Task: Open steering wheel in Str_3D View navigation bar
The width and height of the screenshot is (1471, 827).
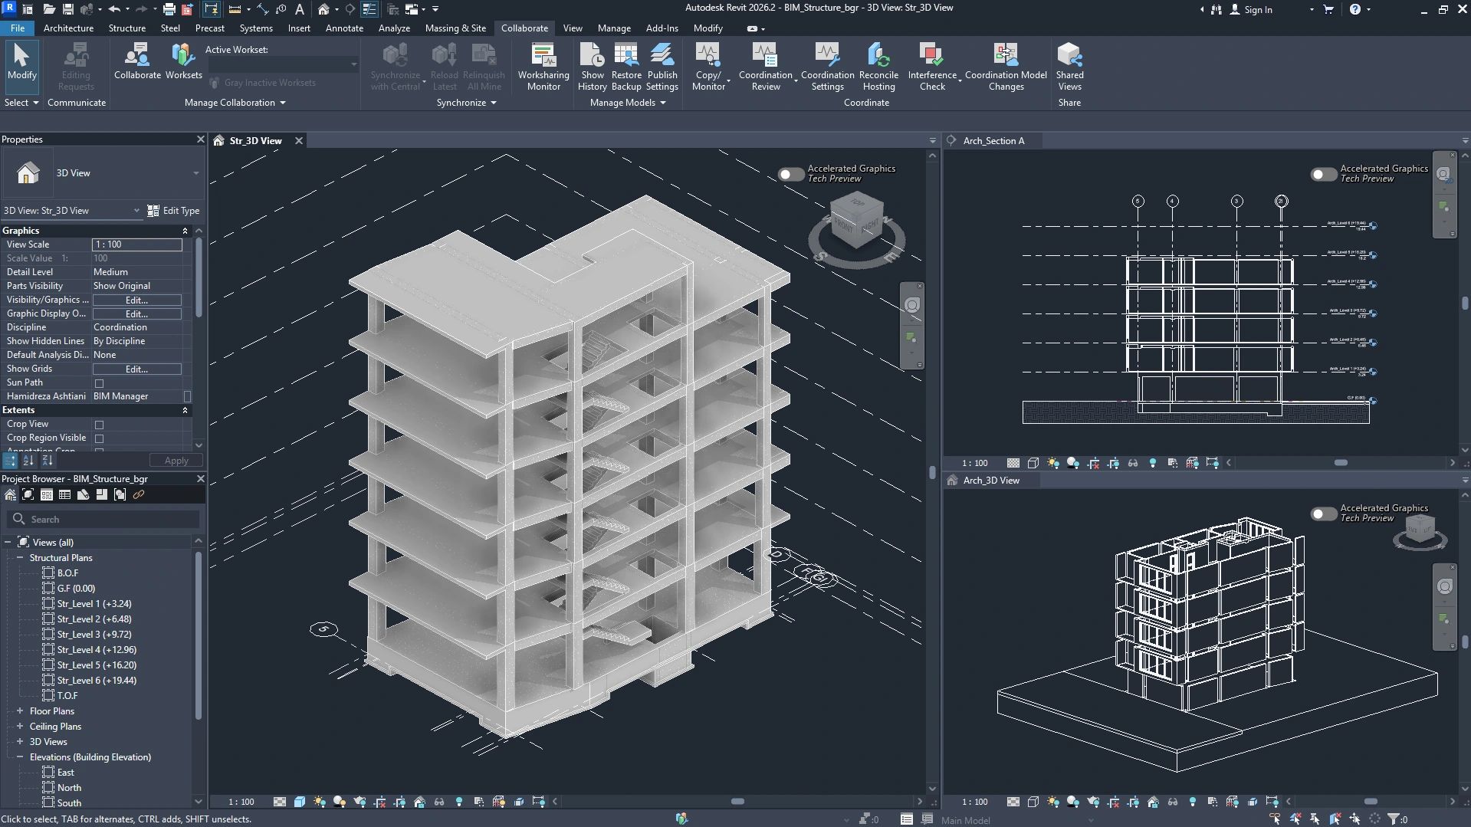Action: point(911,306)
